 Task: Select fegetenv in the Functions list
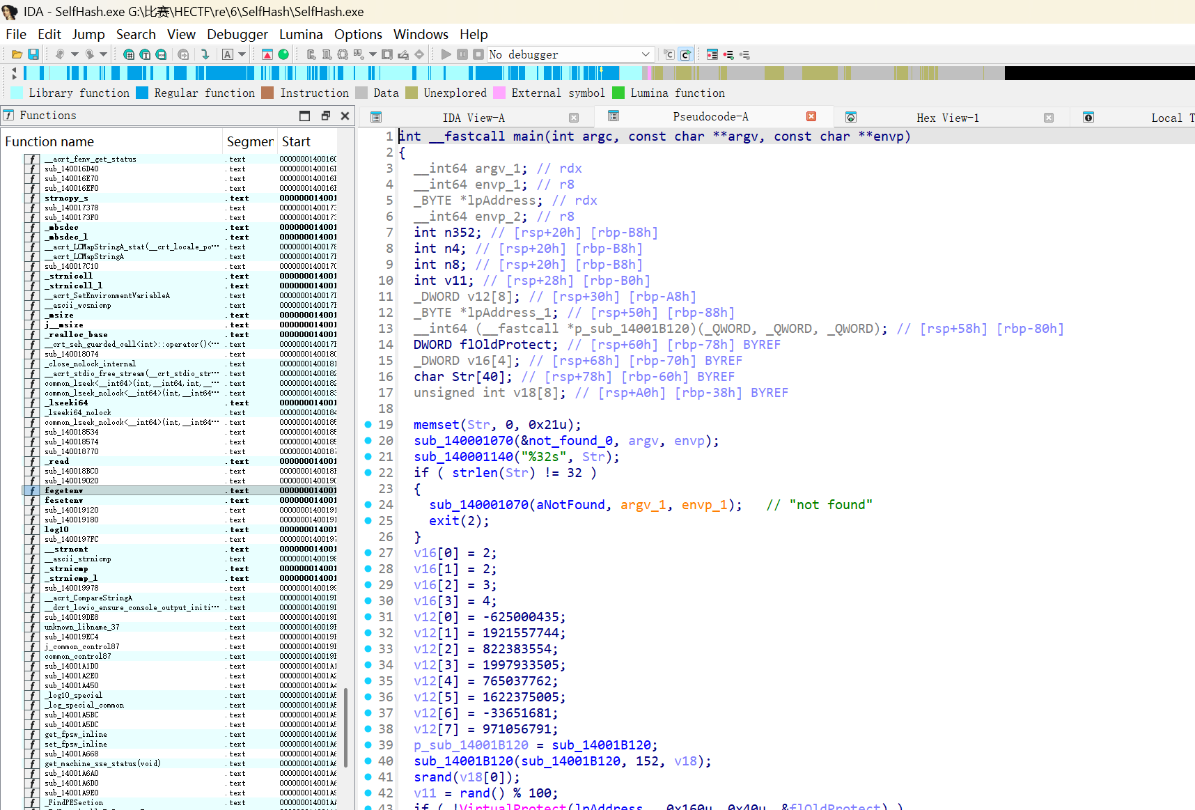pos(63,490)
